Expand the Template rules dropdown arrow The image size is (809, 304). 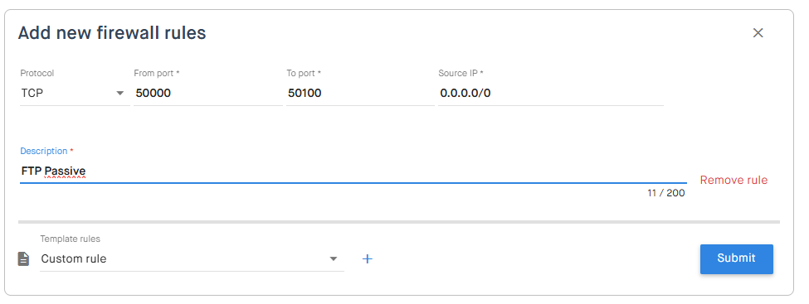[334, 258]
